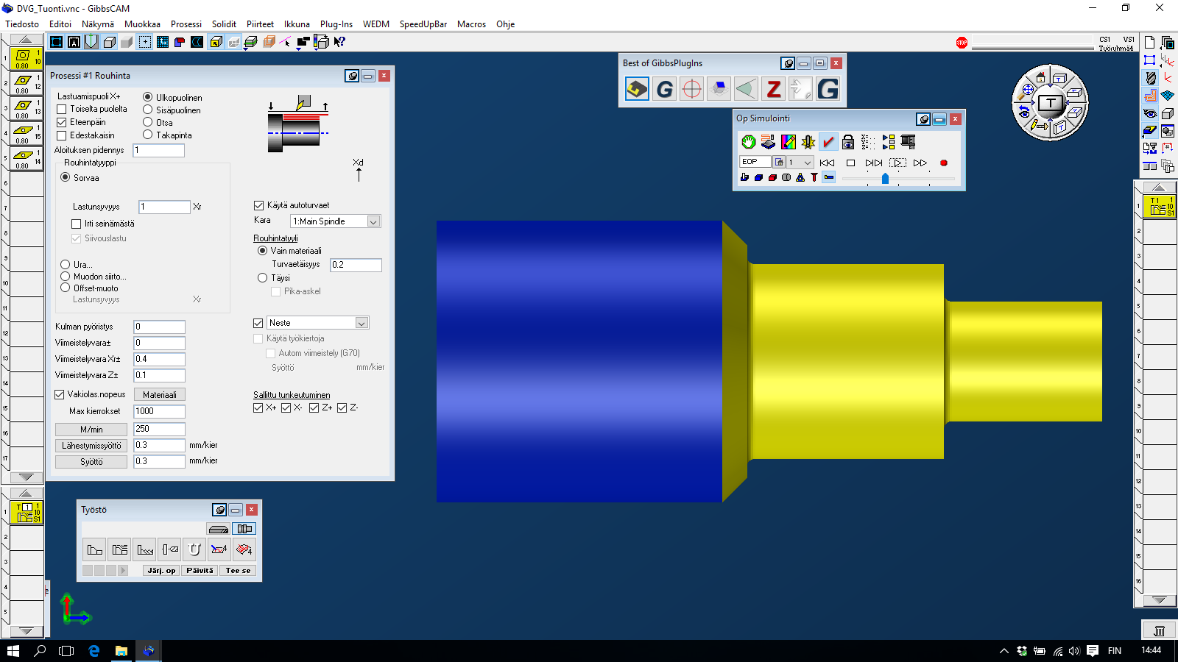Click the scroll-up arrow of tool list
Viewport: 1178px width, 662px height.
[27, 40]
